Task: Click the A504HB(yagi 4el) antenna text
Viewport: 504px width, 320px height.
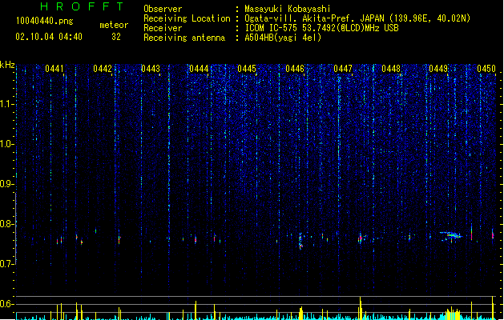Action: coord(283,38)
